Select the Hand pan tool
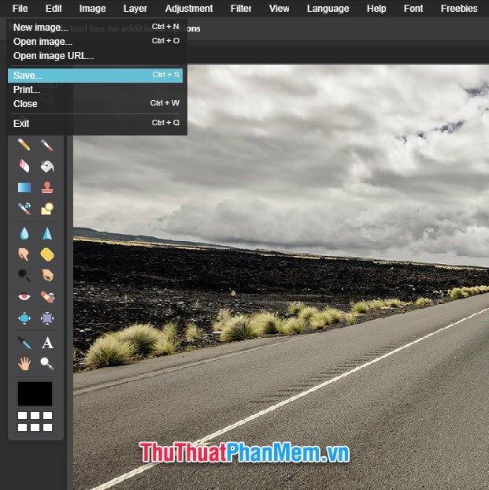Image resolution: width=489 pixels, height=490 pixels. (x=24, y=364)
